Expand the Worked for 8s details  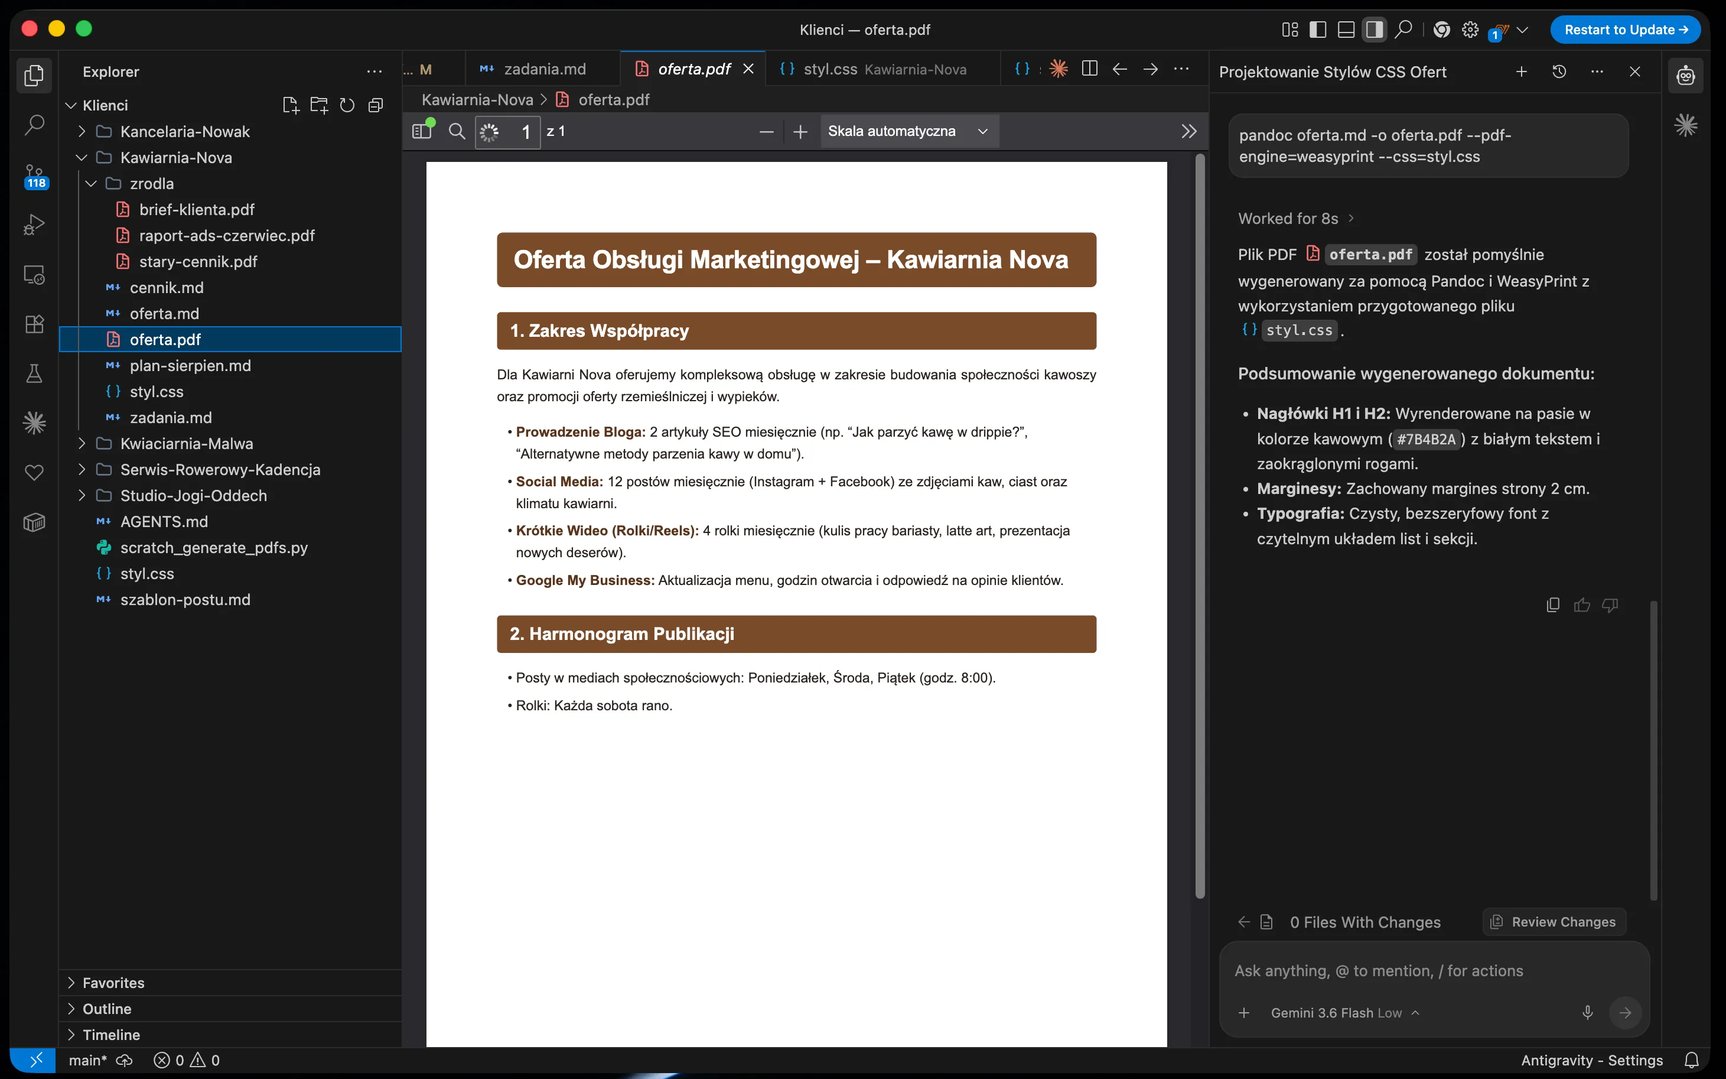pyautogui.click(x=1296, y=219)
